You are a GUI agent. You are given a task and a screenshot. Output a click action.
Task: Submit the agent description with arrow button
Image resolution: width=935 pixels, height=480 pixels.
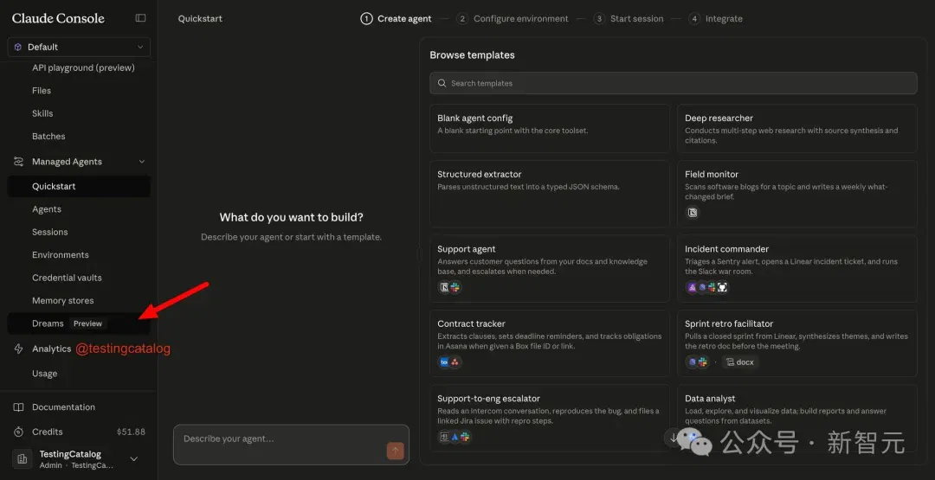396,451
